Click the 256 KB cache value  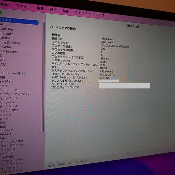(x=105, y=58)
